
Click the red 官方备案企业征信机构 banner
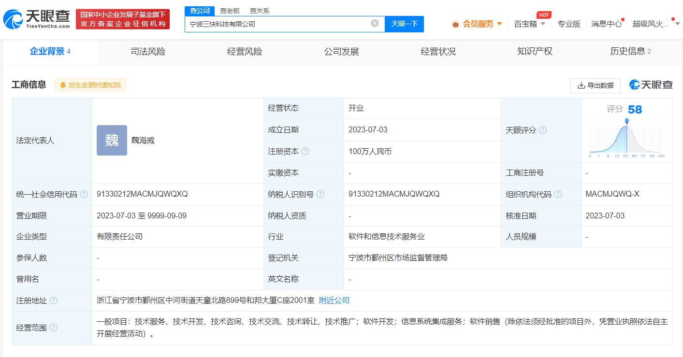[x=123, y=19]
